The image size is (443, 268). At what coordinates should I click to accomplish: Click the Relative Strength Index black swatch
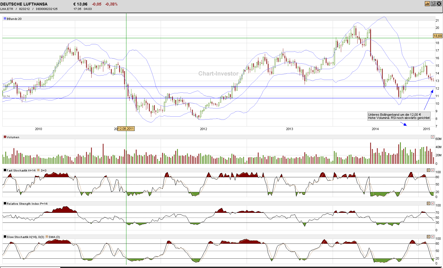[5, 204]
